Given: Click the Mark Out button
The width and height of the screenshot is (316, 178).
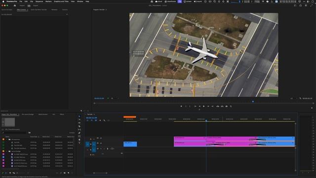Looking at the screenshot, I should coord(190,106).
